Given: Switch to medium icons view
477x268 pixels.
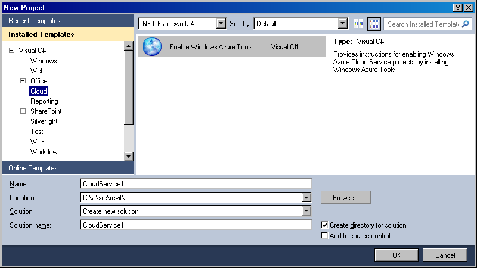Looking at the screenshot, I should 374,24.
